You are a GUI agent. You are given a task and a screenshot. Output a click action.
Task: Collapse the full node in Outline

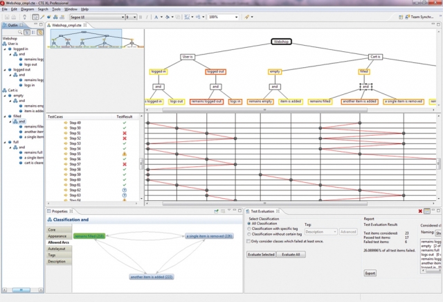[x=5, y=142]
